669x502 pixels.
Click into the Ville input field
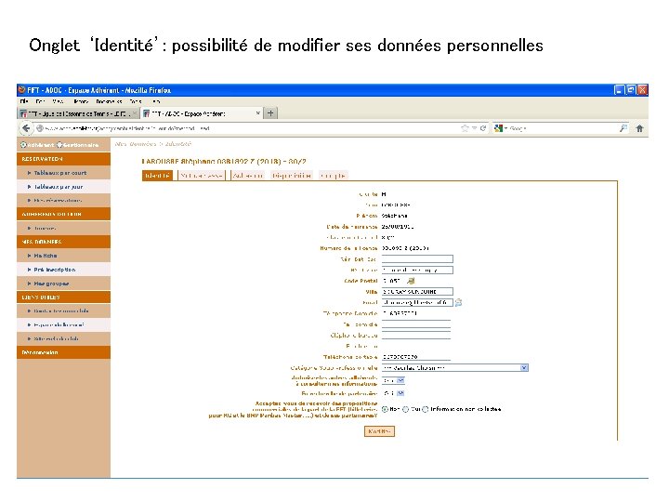[417, 292]
